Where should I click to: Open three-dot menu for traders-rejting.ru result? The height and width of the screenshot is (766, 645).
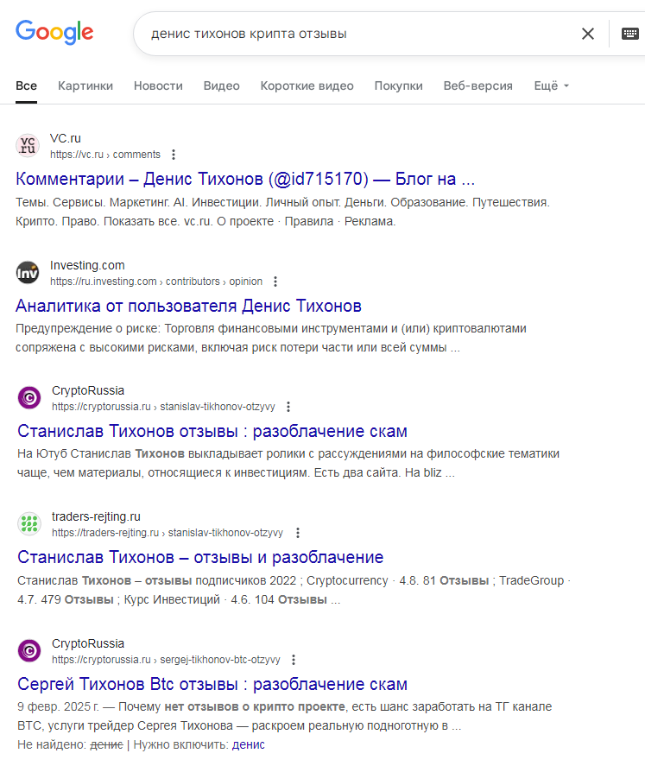(296, 533)
